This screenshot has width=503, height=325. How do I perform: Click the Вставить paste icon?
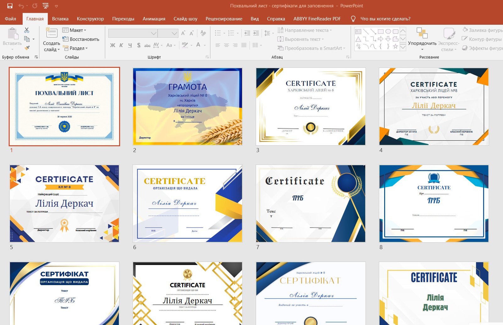coord(12,33)
